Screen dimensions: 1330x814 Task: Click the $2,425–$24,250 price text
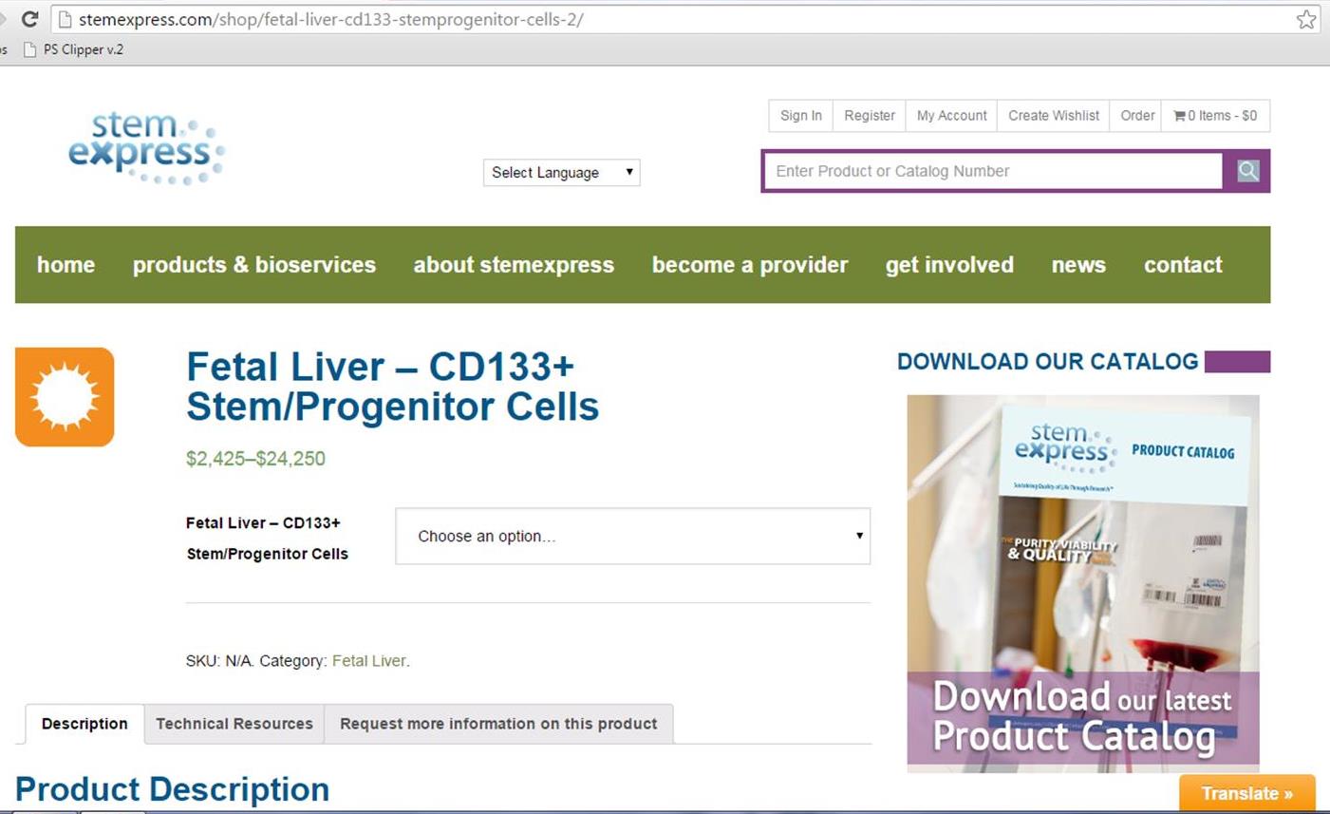tap(255, 459)
